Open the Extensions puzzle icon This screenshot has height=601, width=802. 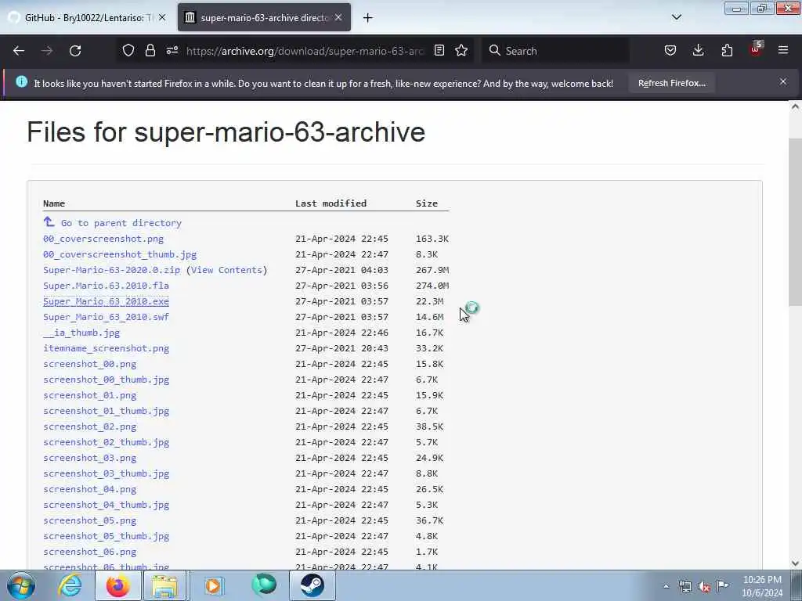click(x=727, y=50)
